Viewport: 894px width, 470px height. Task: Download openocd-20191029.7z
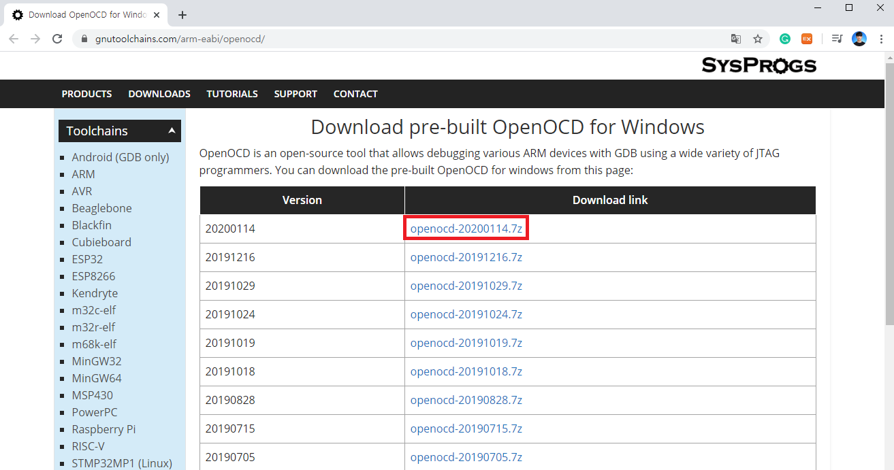466,286
